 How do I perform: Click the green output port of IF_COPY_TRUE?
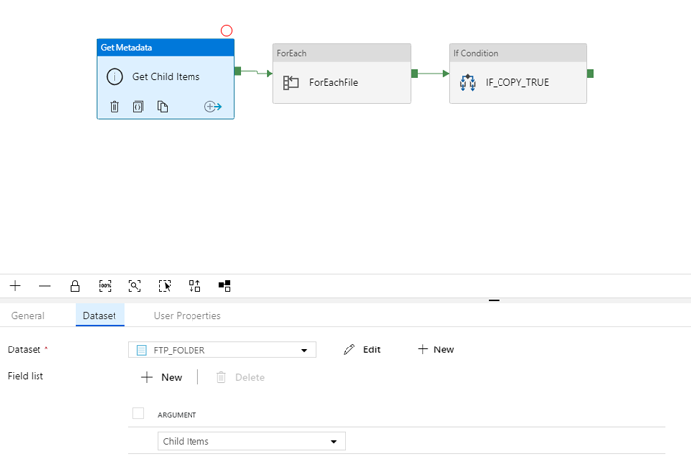tap(590, 74)
